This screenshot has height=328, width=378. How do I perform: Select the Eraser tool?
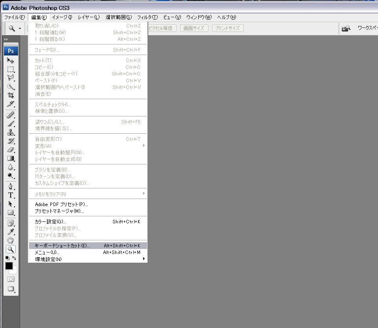11,150
